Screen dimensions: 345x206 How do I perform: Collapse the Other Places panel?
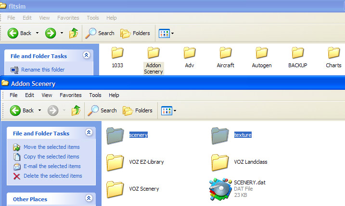89,198
